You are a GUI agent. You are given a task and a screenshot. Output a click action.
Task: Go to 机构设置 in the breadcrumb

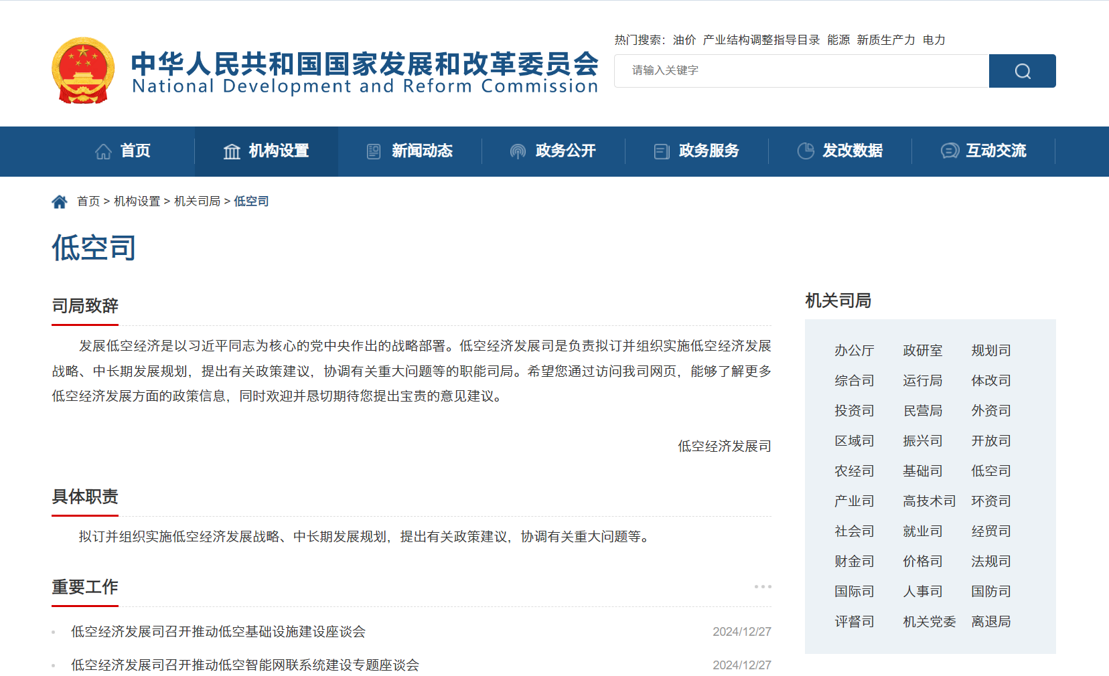[137, 201]
